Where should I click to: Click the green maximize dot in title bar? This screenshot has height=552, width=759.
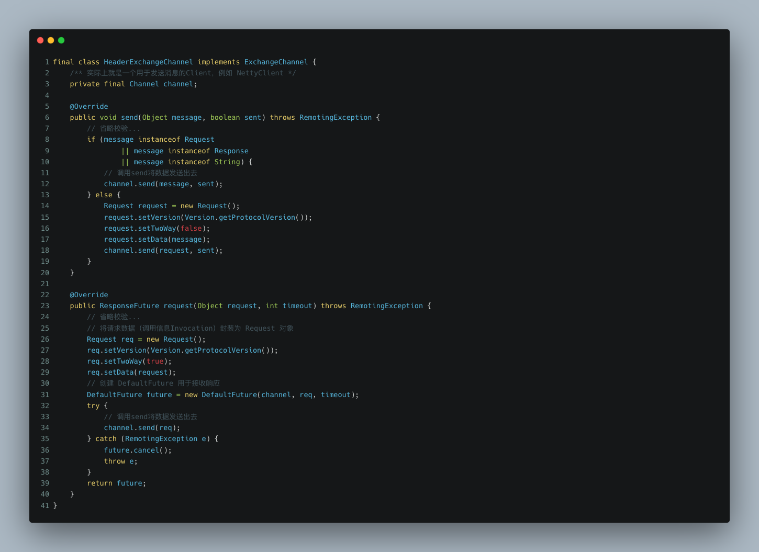[61, 40]
